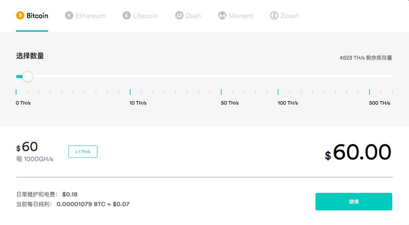Open the Dash tab
Screen dimensions: 409x225
point(188,16)
